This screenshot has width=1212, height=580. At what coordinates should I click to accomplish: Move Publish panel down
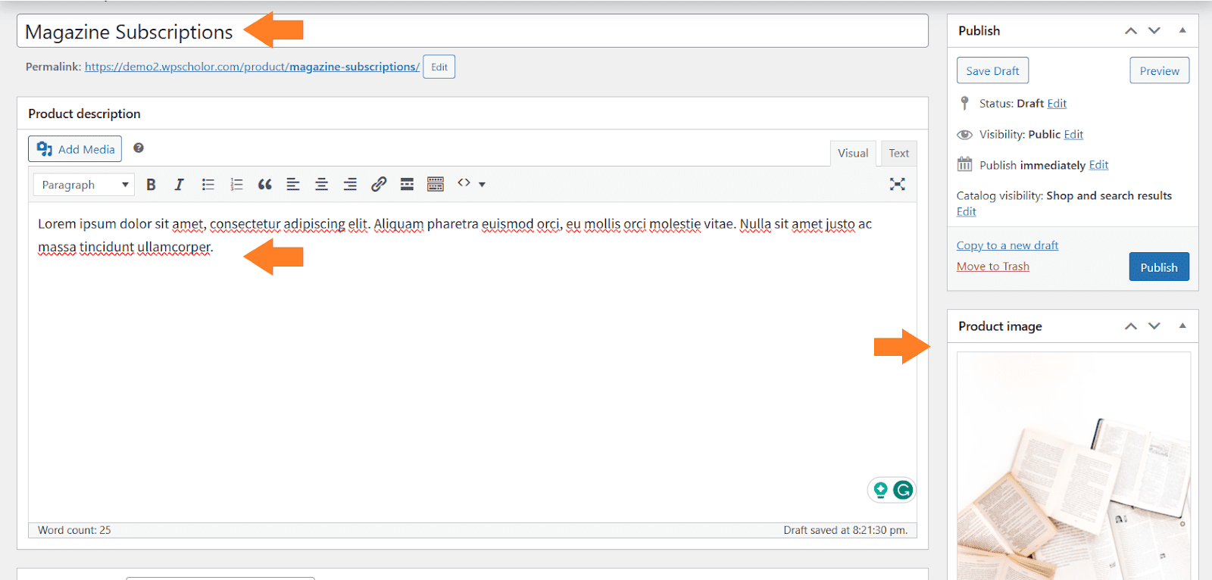coord(1154,31)
